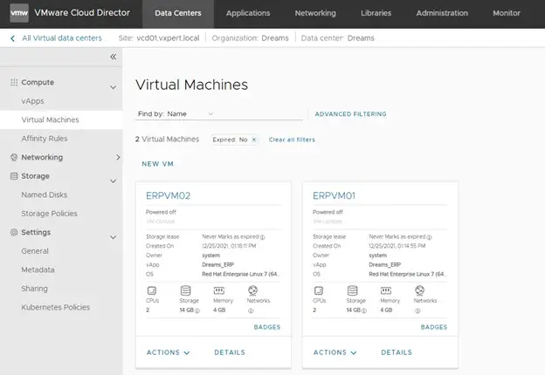Expand the ACTIONS menu for ERPVM01
This screenshot has width=545, height=375.
[335, 352]
